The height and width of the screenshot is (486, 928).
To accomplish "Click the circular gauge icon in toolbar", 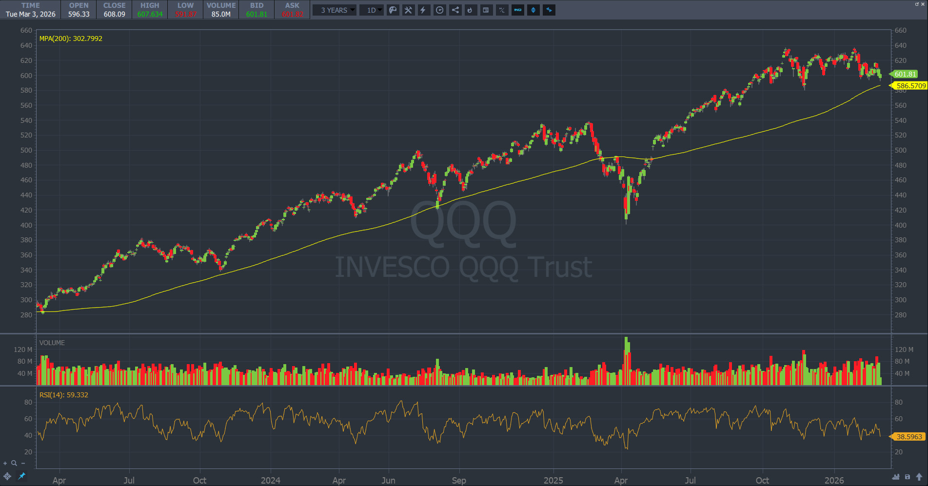I will click(439, 10).
